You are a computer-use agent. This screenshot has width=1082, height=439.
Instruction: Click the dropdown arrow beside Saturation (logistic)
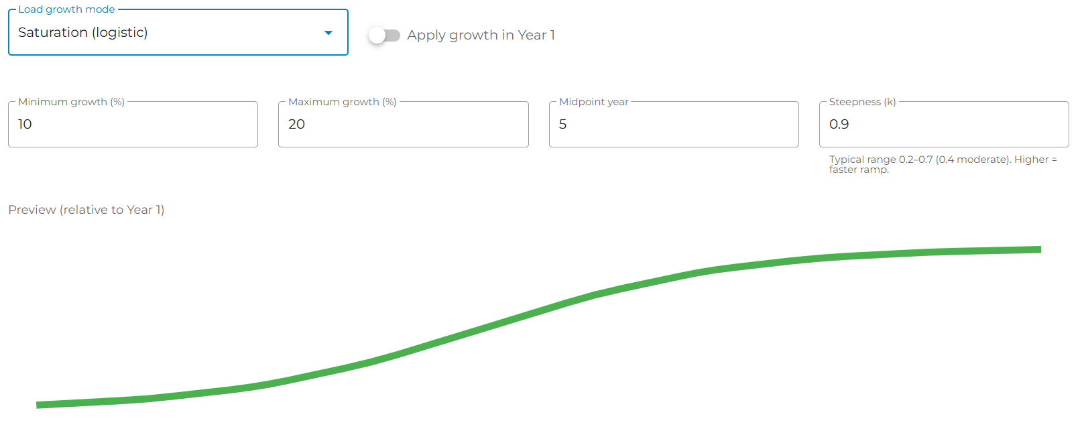[x=328, y=33]
